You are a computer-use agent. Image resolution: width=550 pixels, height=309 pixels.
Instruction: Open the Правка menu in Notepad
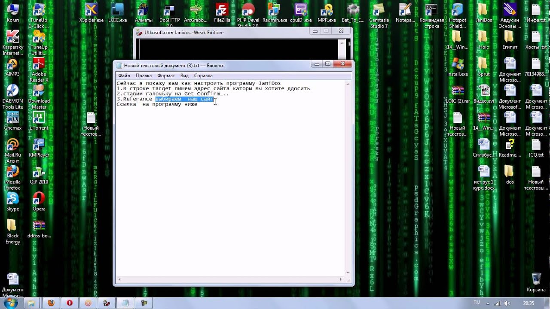(144, 76)
